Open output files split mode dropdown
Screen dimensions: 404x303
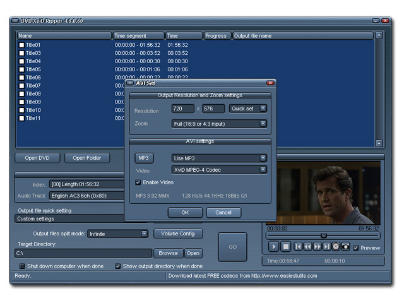(x=144, y=234)
